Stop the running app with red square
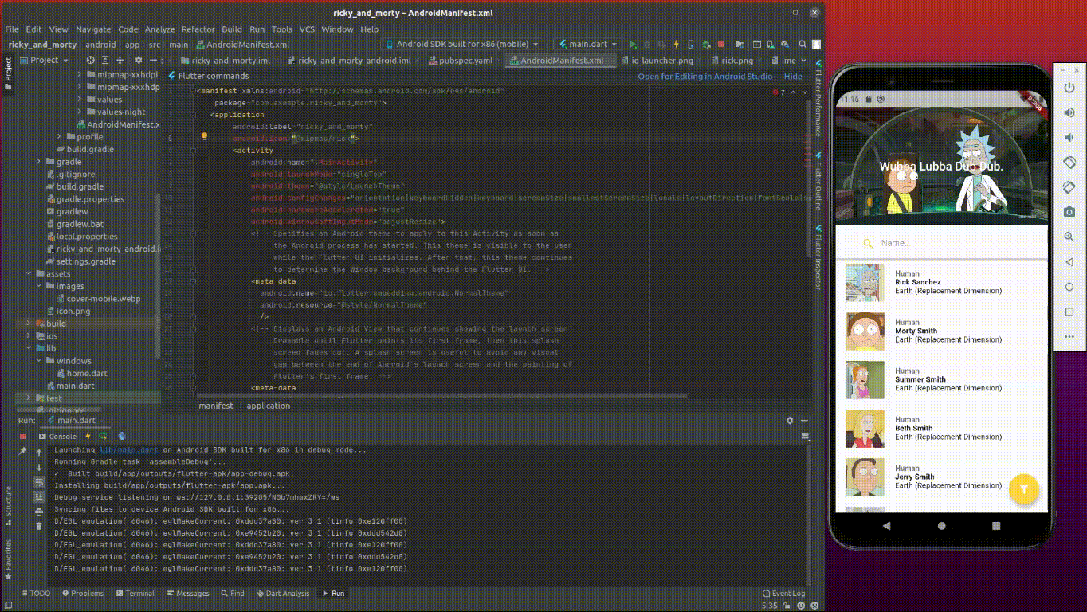 [x=720, y=45]
